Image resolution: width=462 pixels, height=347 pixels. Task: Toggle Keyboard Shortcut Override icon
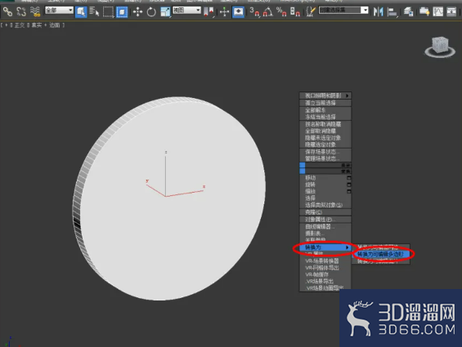point(238,11)
